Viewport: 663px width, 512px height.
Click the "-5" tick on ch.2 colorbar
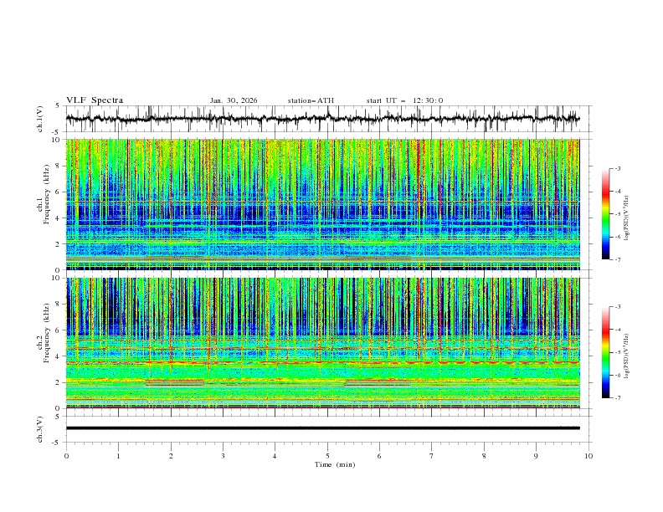[x=618, y=352]
